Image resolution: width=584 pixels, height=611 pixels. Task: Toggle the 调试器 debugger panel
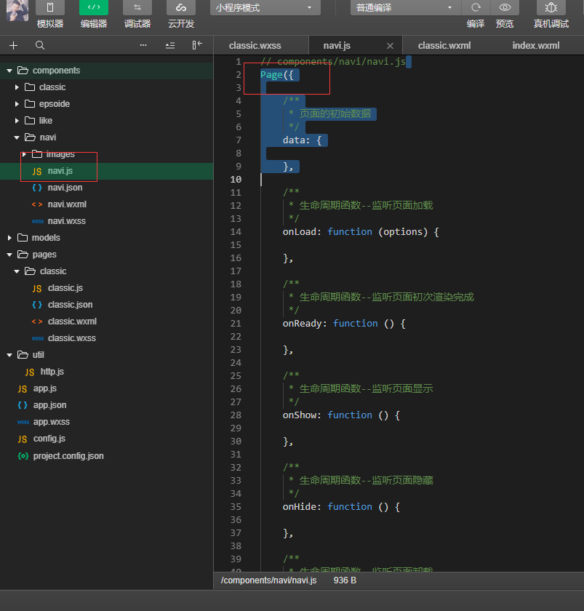click(x=137, y=7)
